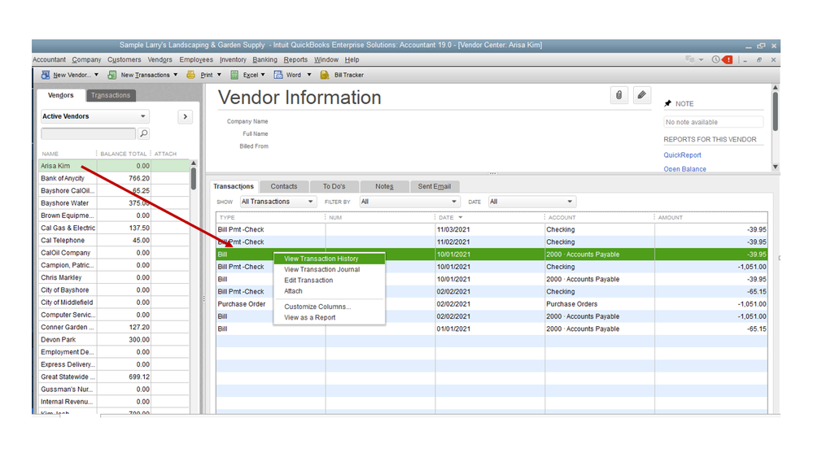Open Print dropdown arrow
This screenshot has height=457, width=813.
(219, 75)
